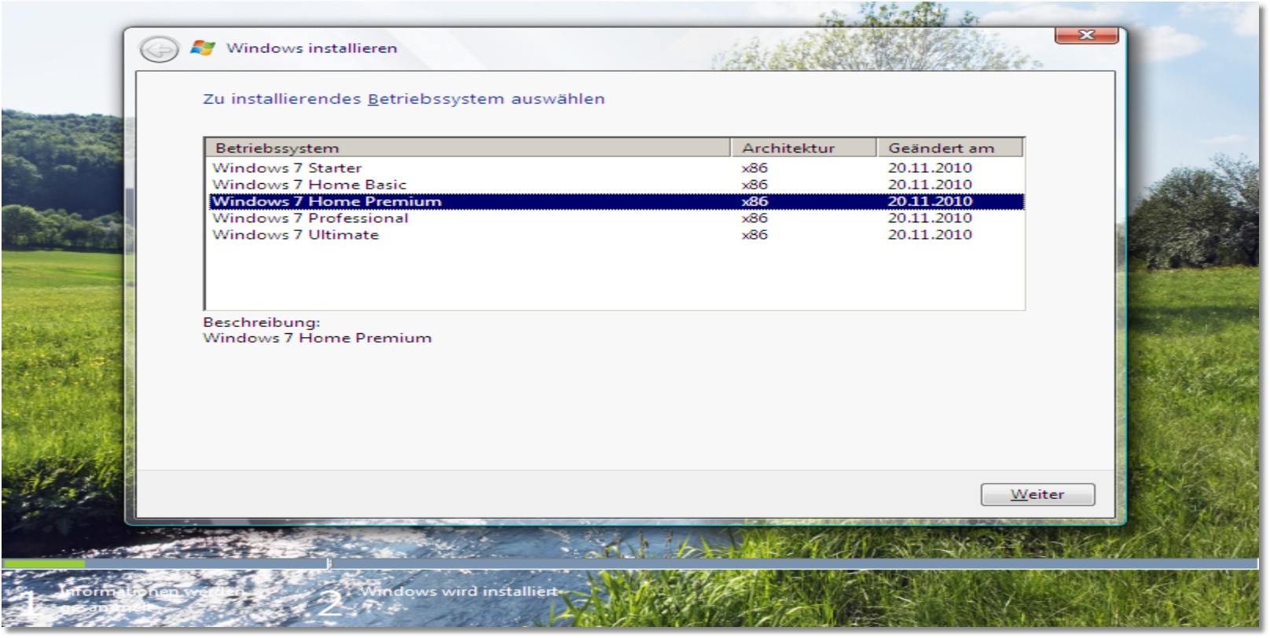The image size is (1270, 638).
Task: Click the Weiter button
Action: pos(1037,494)
